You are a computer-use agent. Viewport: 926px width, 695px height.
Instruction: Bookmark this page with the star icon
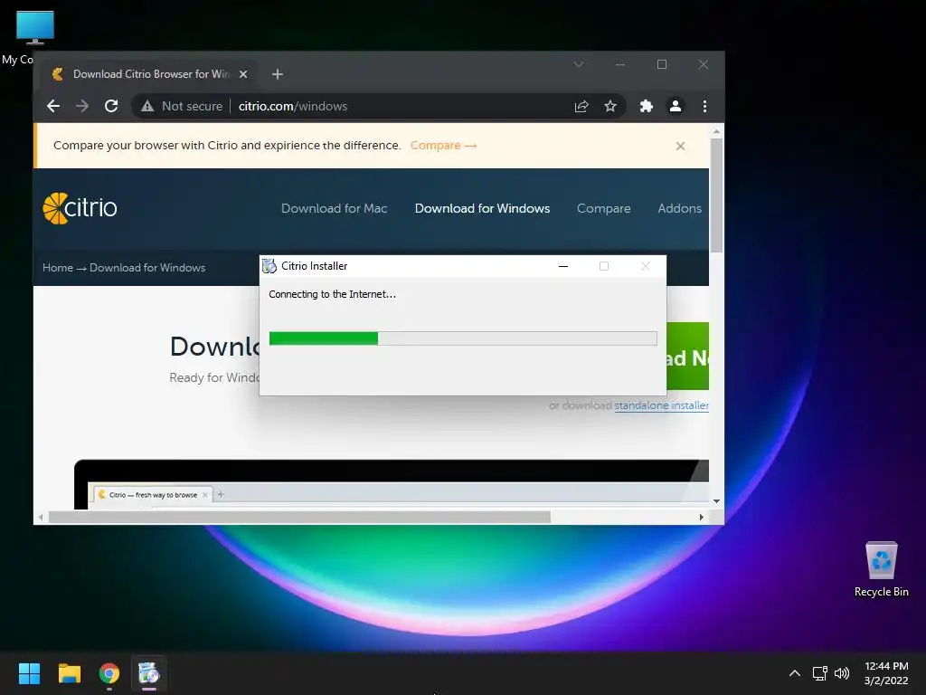coord(610,107)
